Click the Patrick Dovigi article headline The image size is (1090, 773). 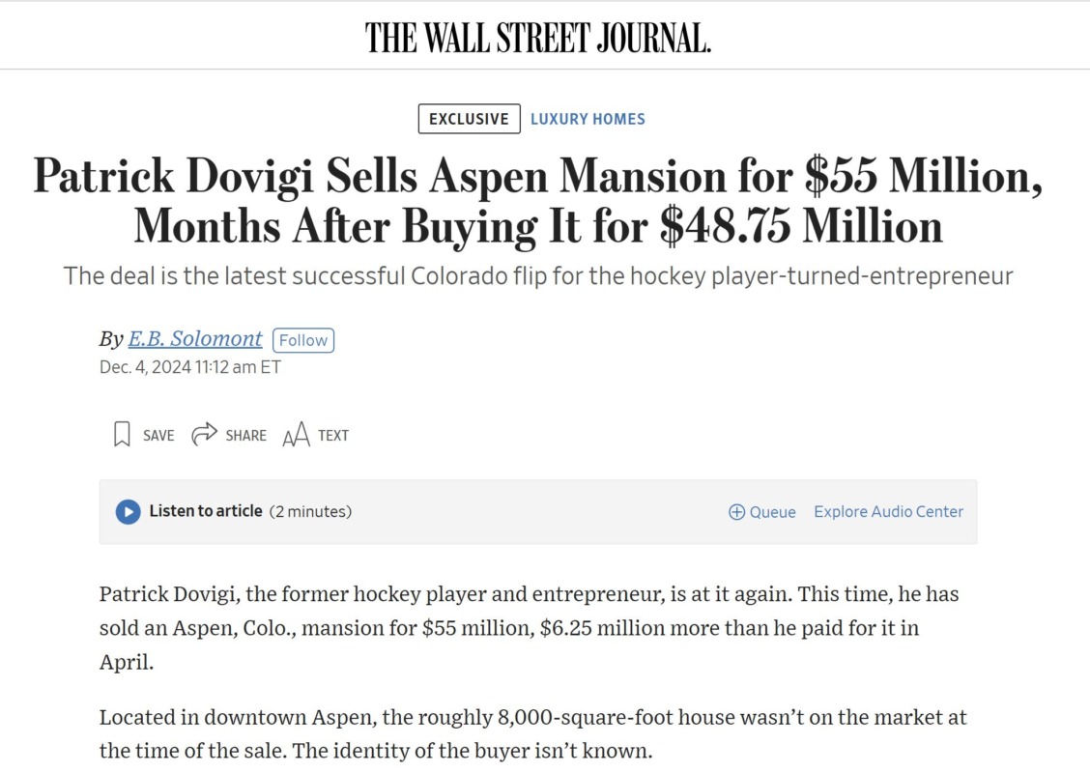(537, 200)
